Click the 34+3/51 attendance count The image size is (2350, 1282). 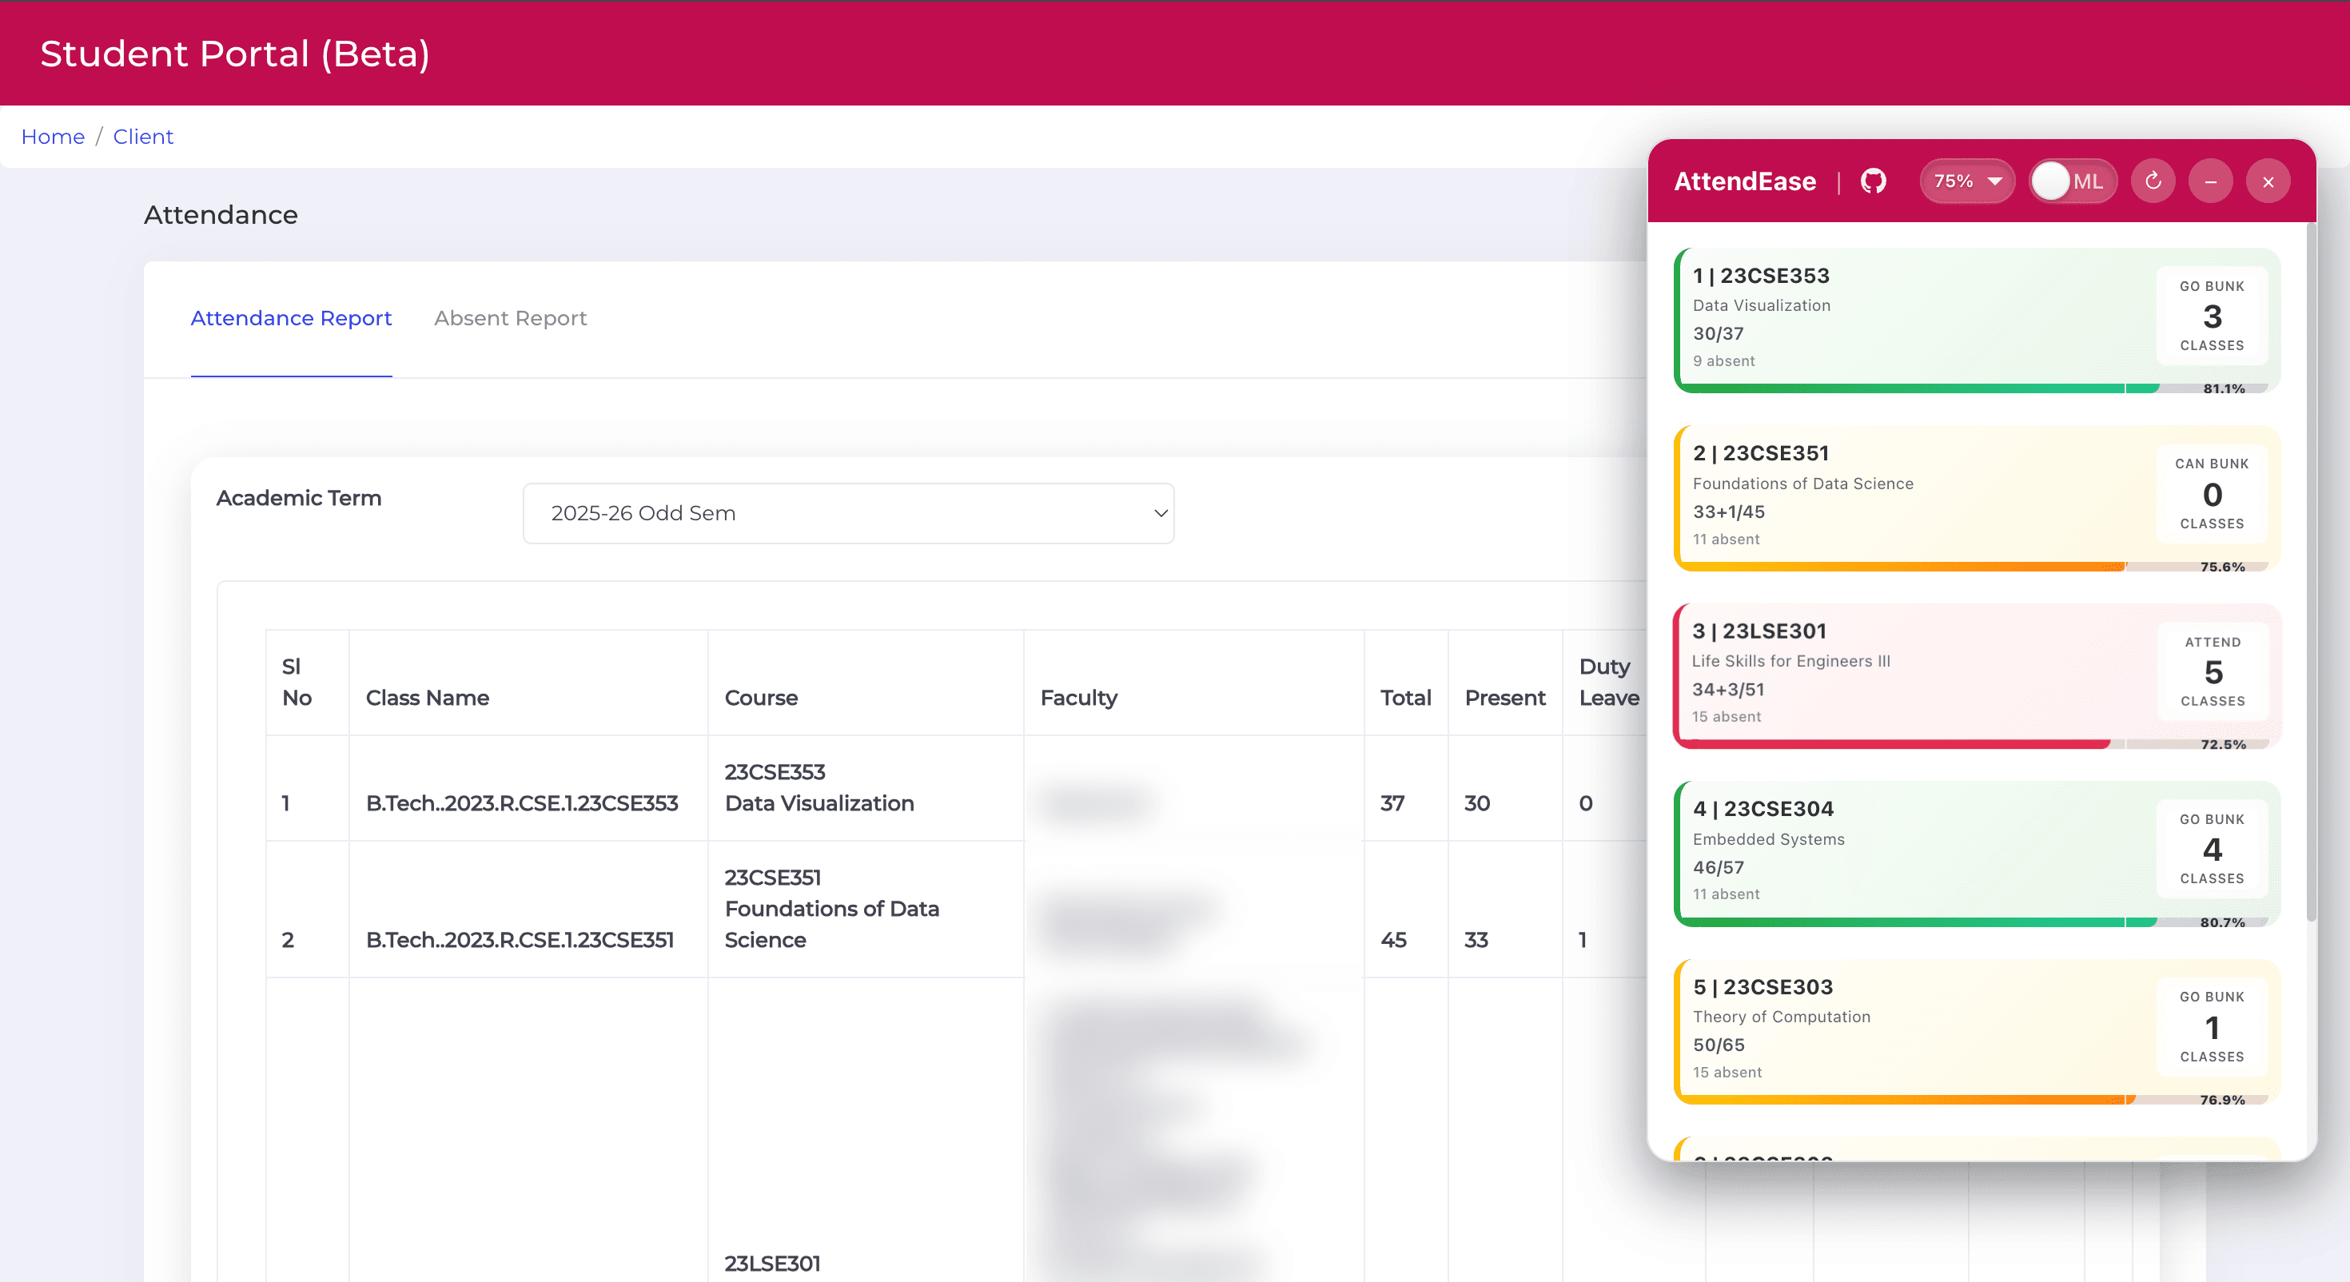point(1728,690)
